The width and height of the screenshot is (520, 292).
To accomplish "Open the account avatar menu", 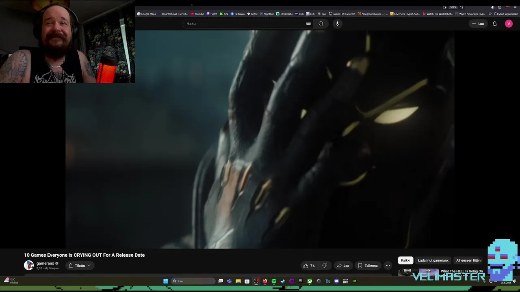I will point(509,24).
